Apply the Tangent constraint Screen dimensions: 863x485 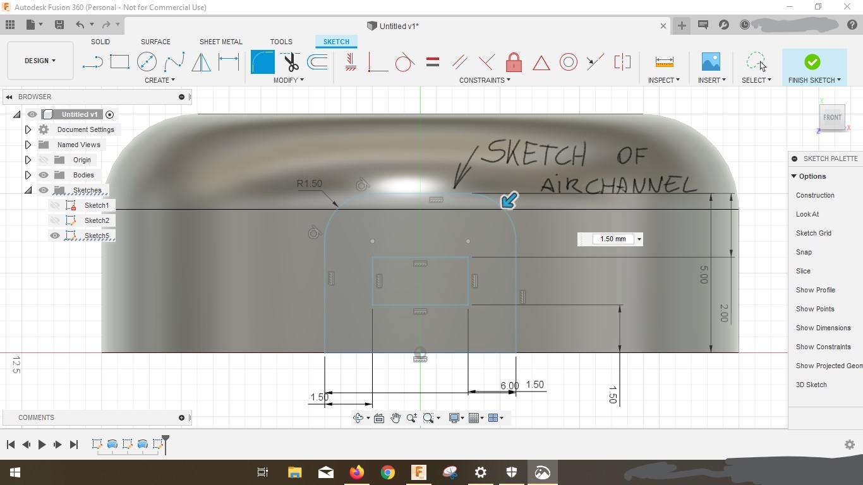click(x=404, y=62)
